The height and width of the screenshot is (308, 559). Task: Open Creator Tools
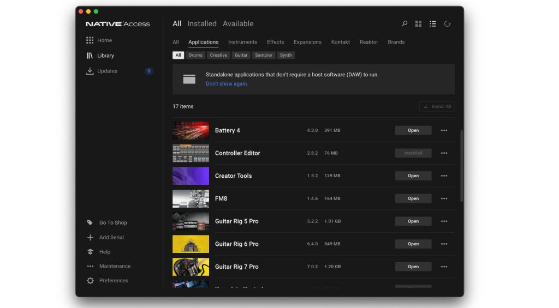pyautogui.click(x=413, y=176)
